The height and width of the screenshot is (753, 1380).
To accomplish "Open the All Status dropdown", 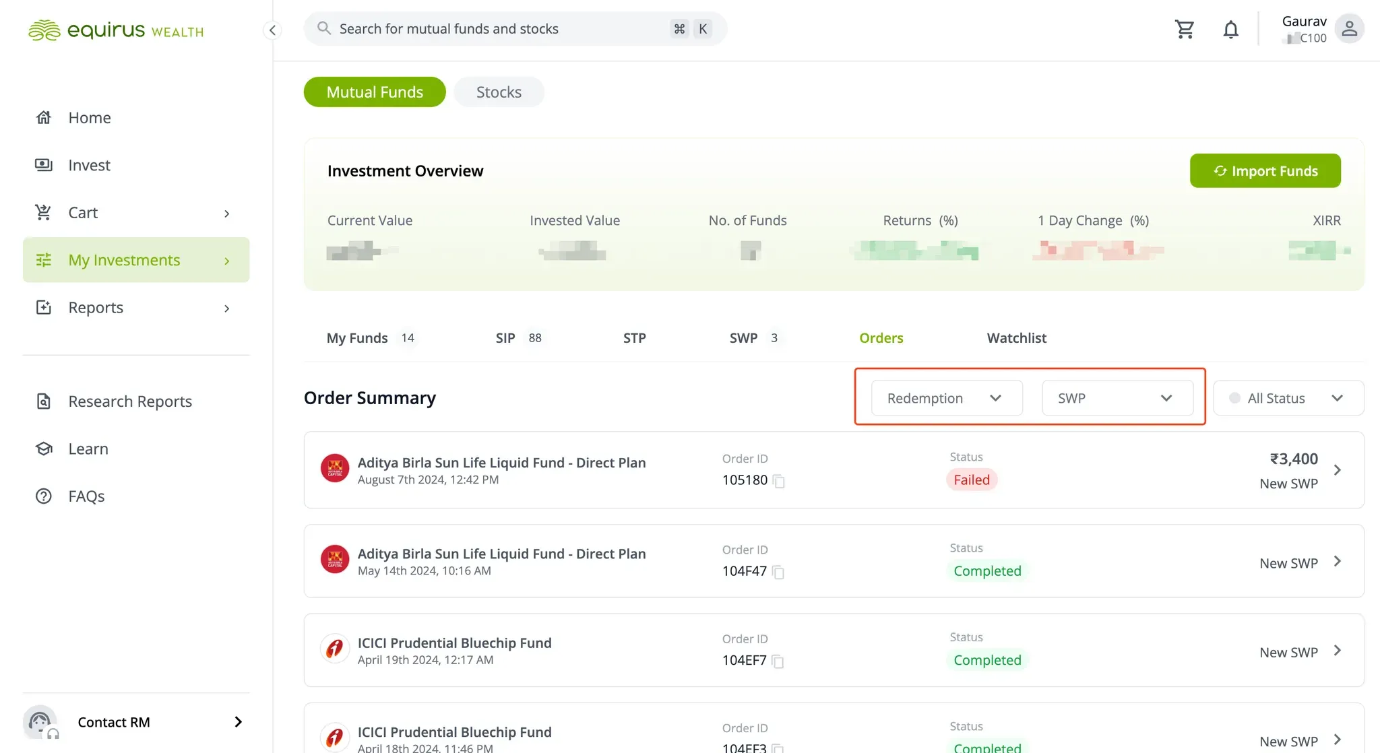I will click(1288, 398).
